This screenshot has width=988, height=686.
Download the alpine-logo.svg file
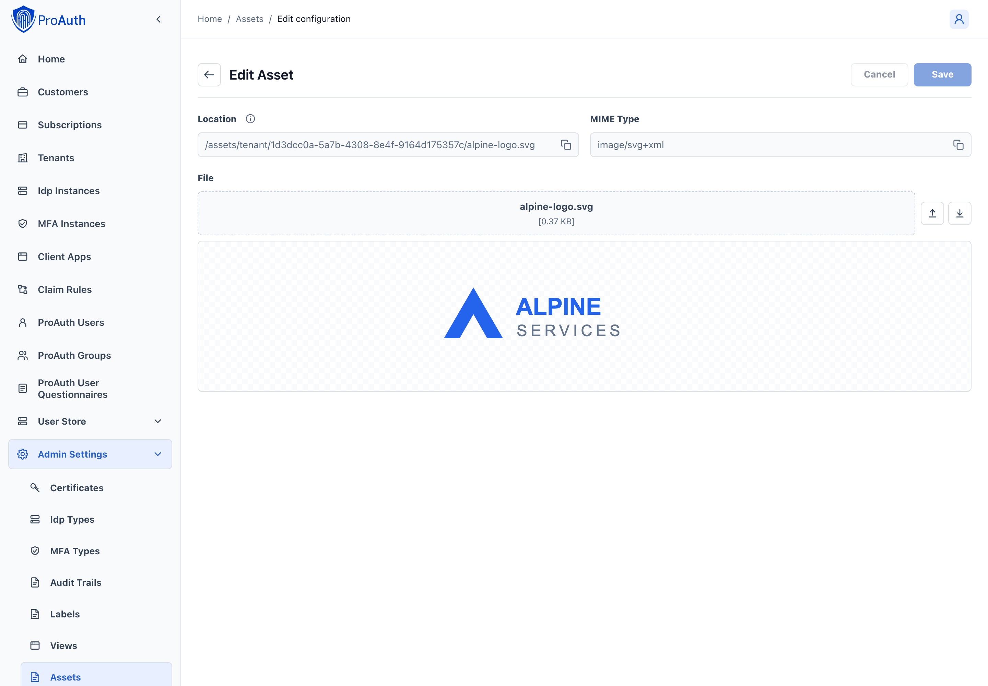point(960,213)
